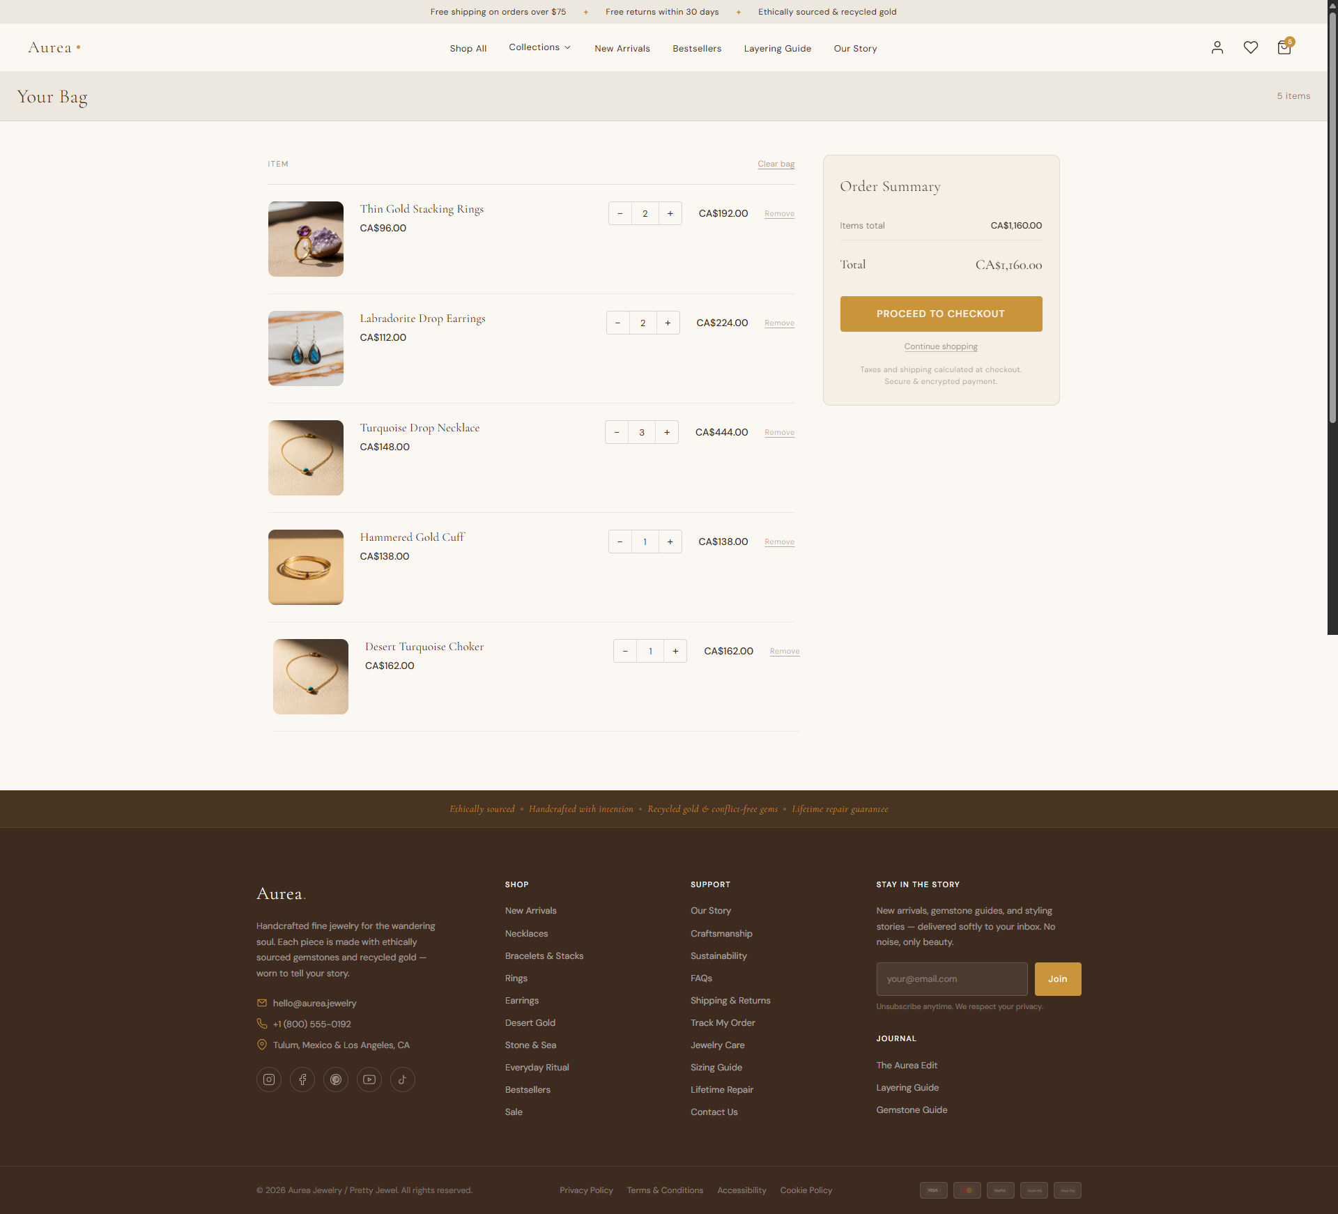This screenshot has width=1338, height=1214.
Task: Decrease quantity of Desert Turquoise Choker
Action: point(625,651)
